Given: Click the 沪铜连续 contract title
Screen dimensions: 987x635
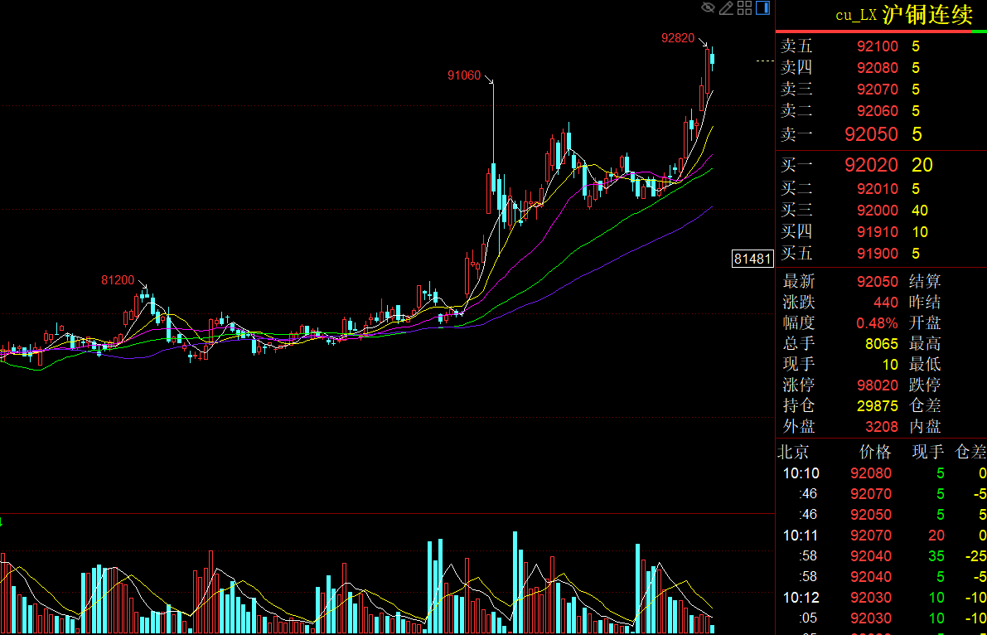Looking at the screenshot, I should [927, 15].
